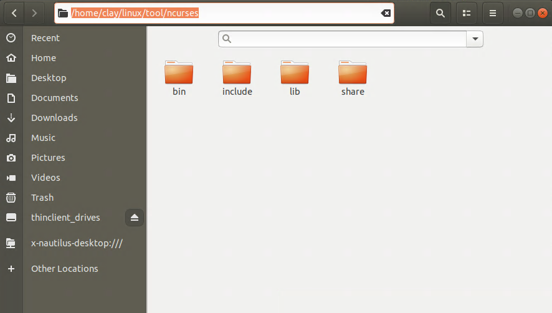Switch to list view mode
552x313 pixels.
coord(467,13)
